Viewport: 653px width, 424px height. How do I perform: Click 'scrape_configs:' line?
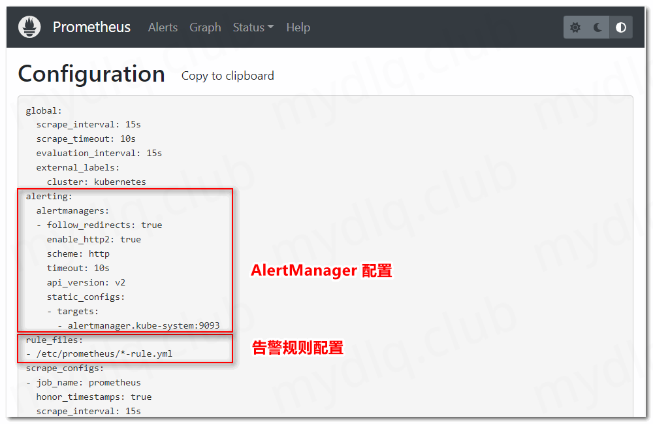click(65, 368)
